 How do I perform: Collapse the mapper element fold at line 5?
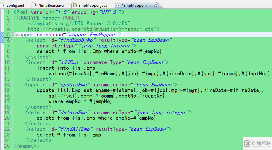point(11,34)
